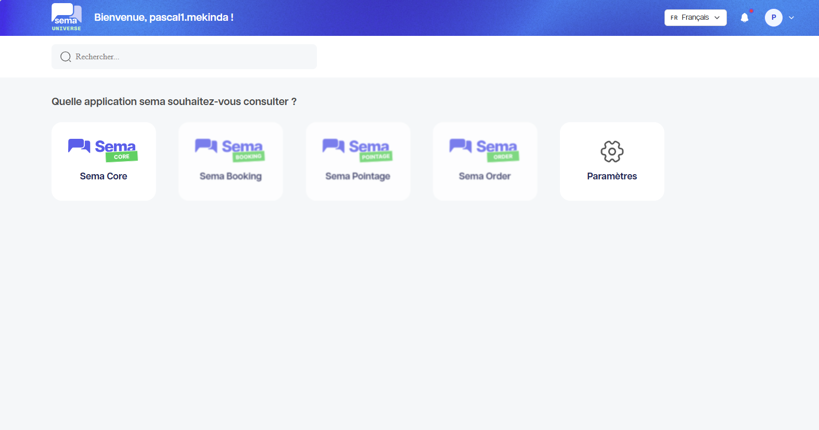819x430 pixels.
Task: Click the Sema Order logo
Action: pyautogui.click(x=484, y=150)
